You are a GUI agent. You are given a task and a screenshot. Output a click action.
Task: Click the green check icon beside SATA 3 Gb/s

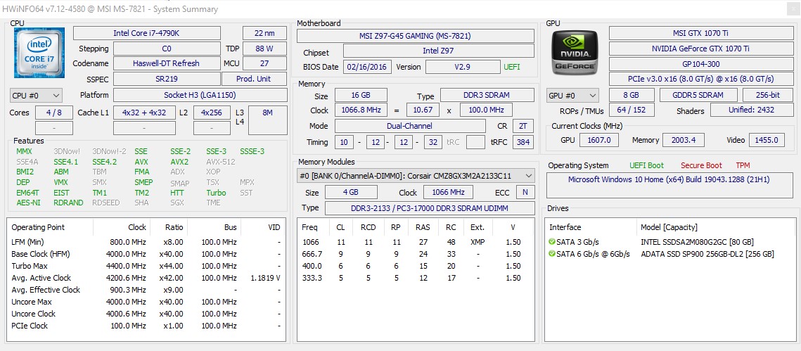click(x=552, y=242)
